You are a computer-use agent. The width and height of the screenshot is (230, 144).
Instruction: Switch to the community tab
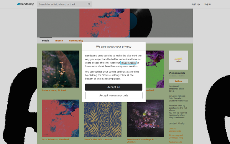[76, 41]
